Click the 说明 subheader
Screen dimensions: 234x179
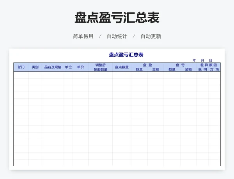(x=202, y=69)
